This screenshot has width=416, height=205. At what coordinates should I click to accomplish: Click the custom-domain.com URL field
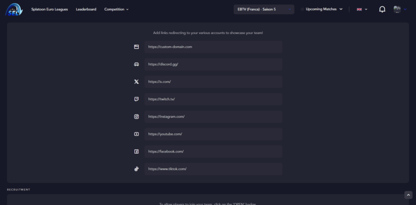[213, 47]
